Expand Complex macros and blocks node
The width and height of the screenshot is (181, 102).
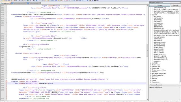(151, 70)
